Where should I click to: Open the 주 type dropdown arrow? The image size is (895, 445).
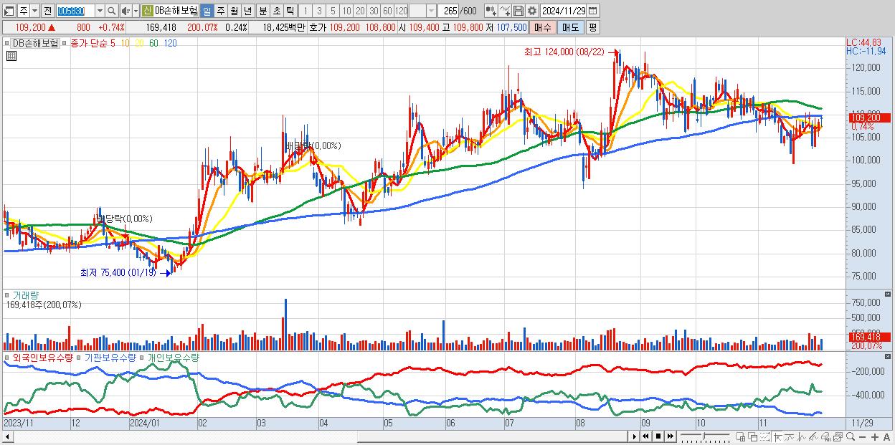[x=34, y=11]
